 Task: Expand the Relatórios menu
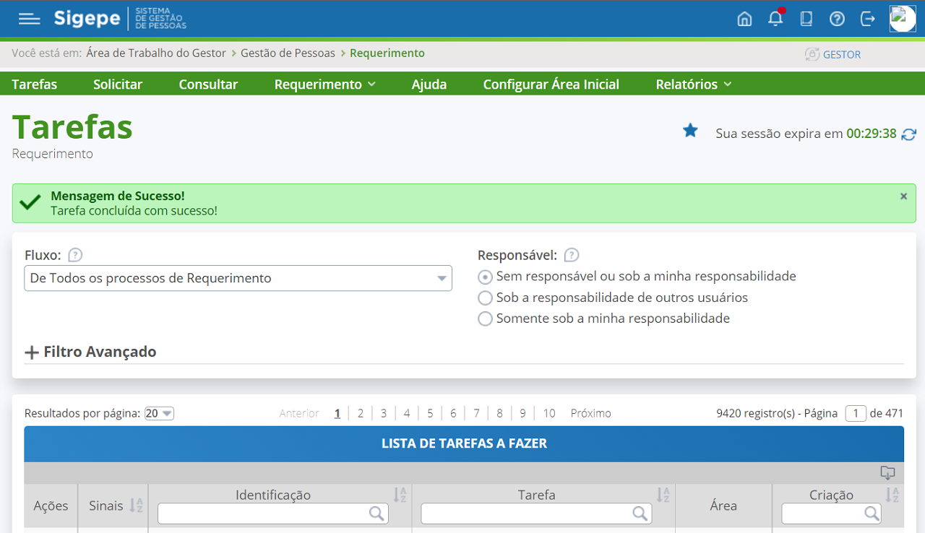pos(694,84)
